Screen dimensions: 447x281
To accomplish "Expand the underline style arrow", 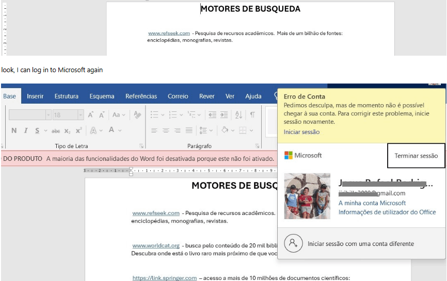I will pyautogui.click(x=45, y=130).
